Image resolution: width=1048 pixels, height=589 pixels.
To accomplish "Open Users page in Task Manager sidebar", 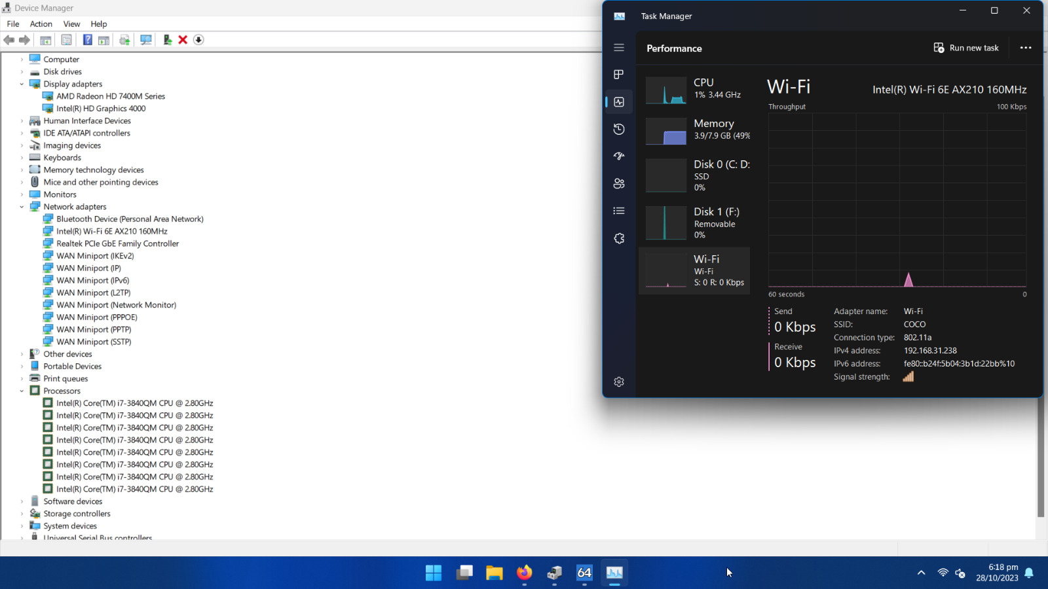I will point(619,184).
